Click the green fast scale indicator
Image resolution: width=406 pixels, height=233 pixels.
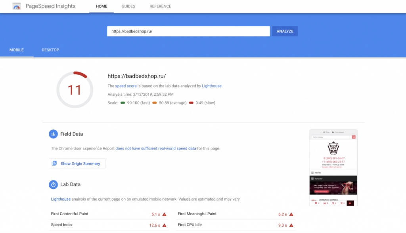point(123,103)
